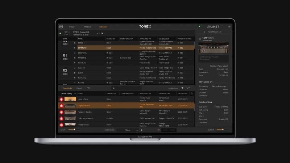This screenshot has height=163, width=290.
Task: Click the green ToneNET status indicator
Action: coord(199,26)
